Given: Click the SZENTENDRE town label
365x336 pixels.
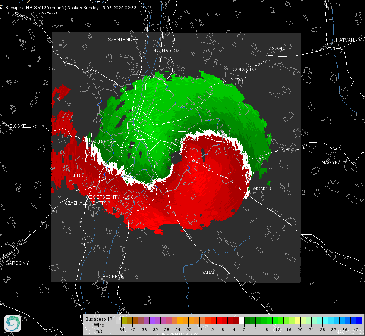Looking at the screenshot, I should pyautogui.click(x=123, y=40).
